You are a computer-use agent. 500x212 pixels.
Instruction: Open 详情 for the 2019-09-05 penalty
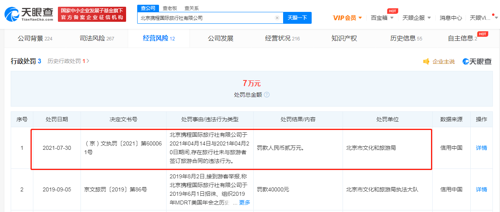481,189
